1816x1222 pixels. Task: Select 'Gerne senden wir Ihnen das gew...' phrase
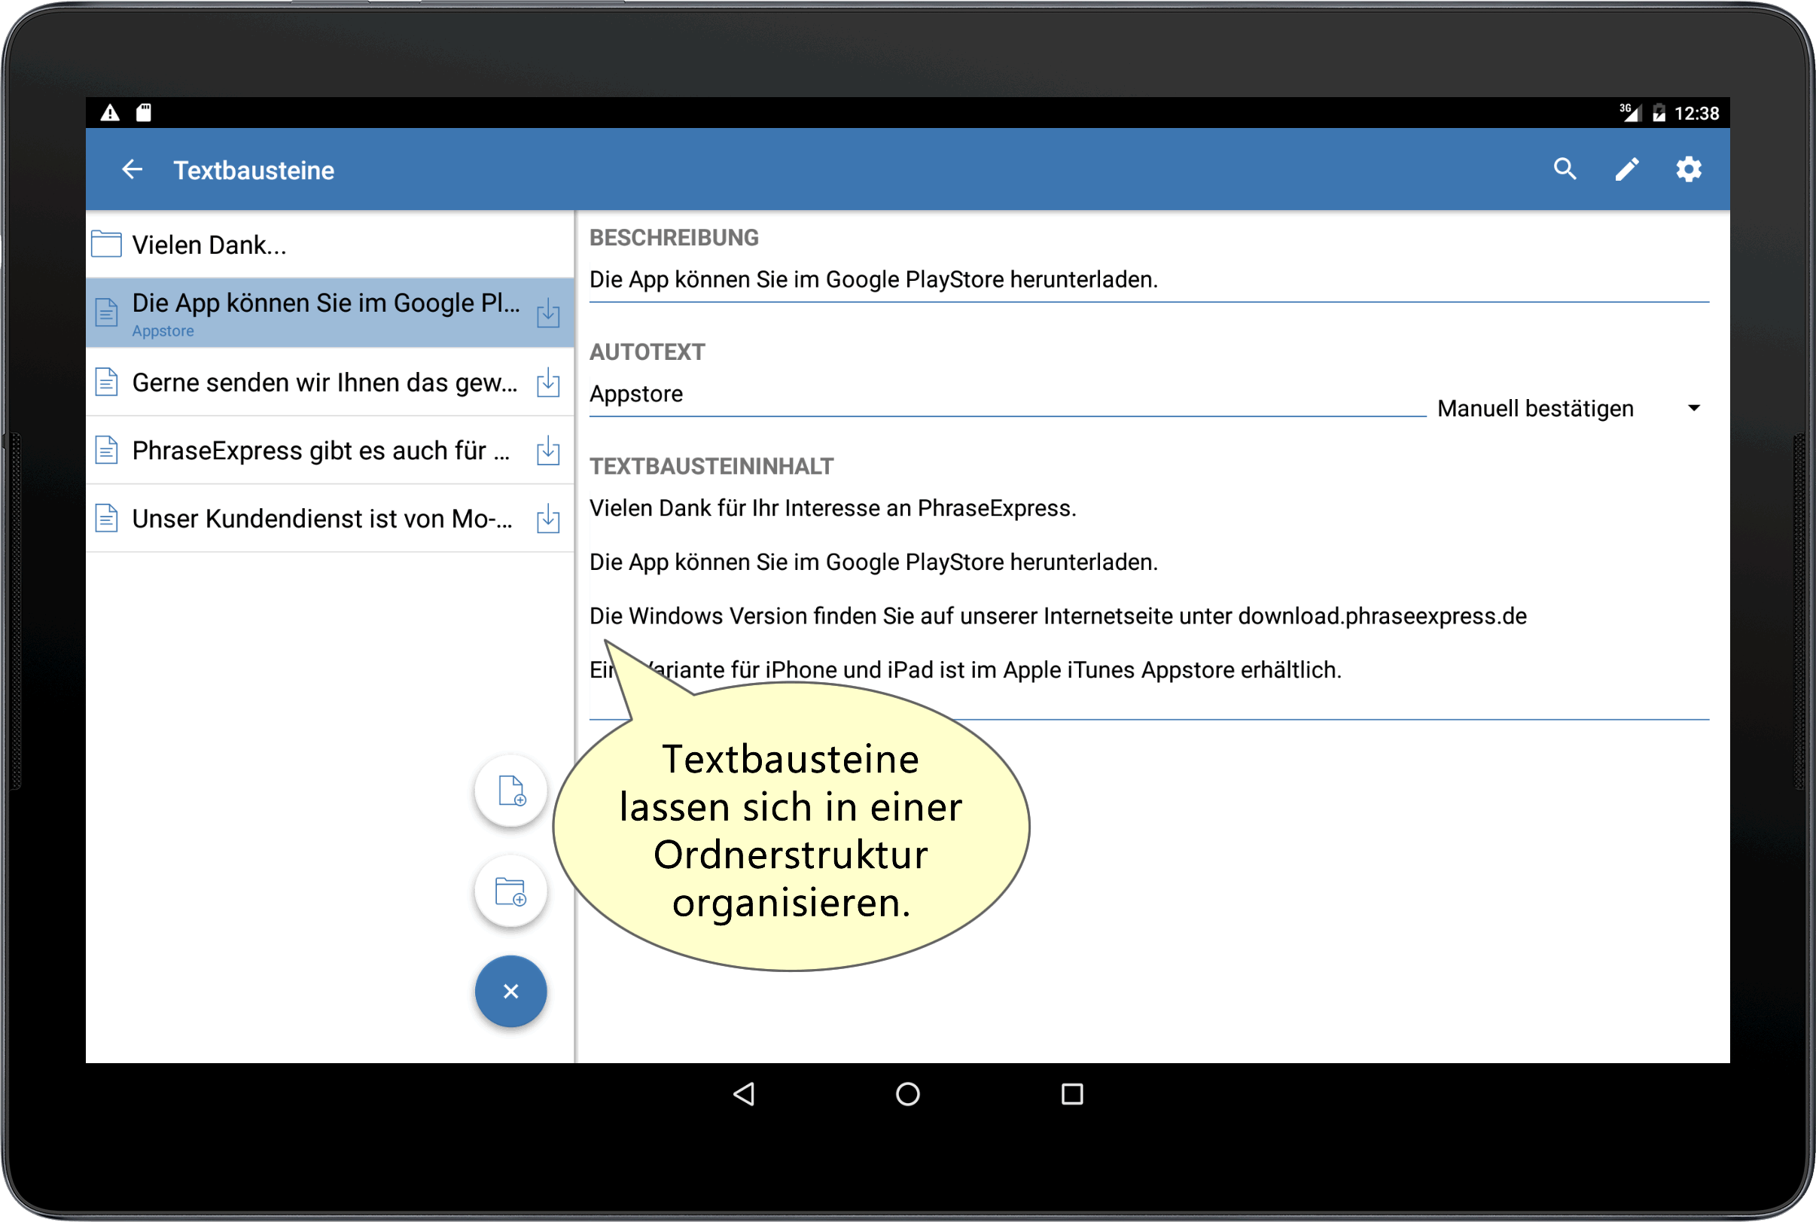(x=330, y=382)
